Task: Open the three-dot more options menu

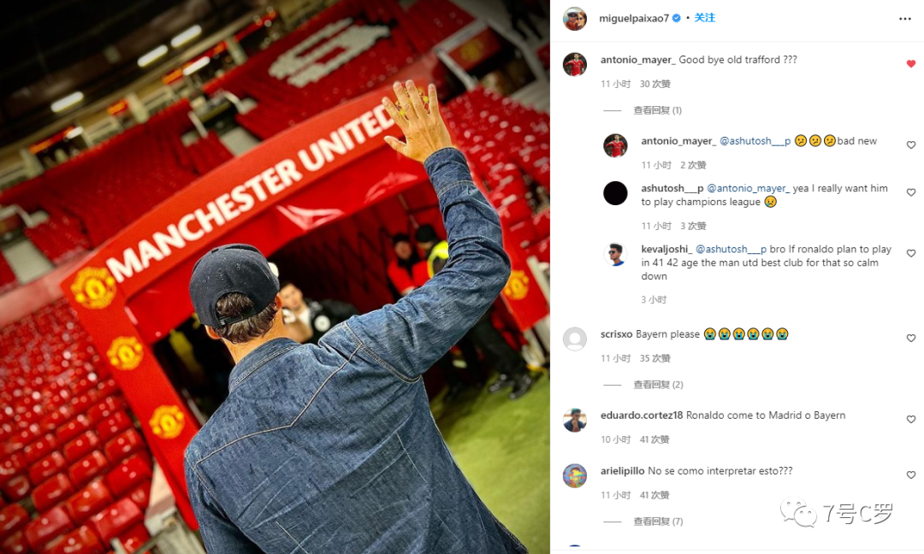Action: [x=904, y=19]
